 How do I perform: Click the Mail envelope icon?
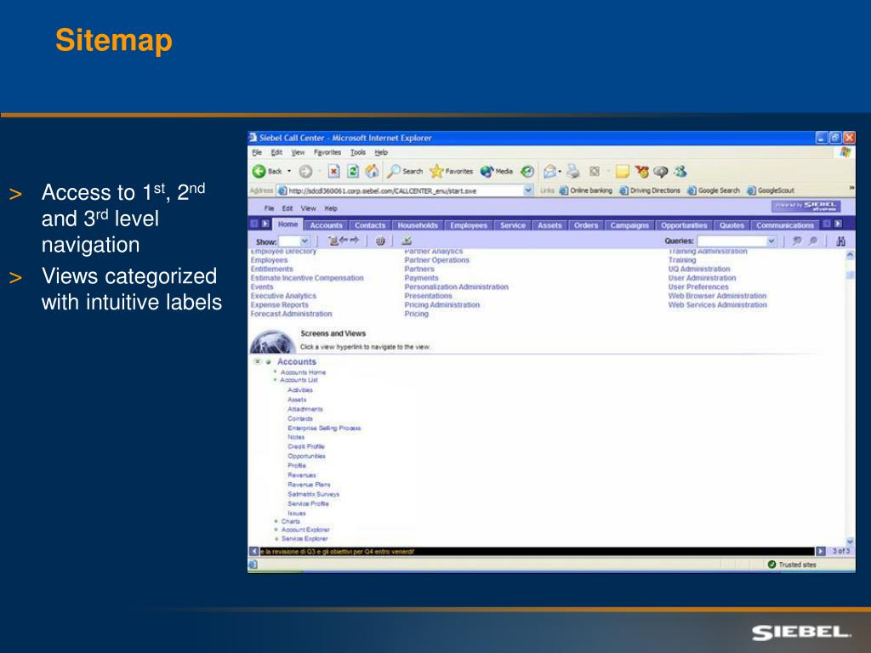coord(550,172)
